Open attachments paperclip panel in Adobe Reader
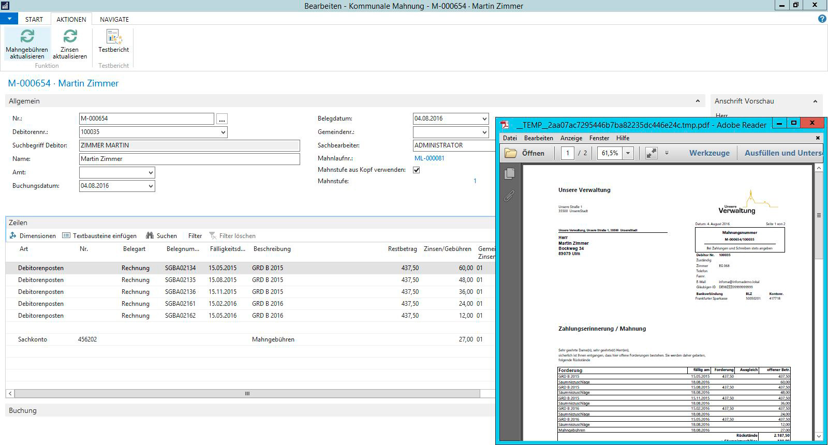 tap(509, 196)
